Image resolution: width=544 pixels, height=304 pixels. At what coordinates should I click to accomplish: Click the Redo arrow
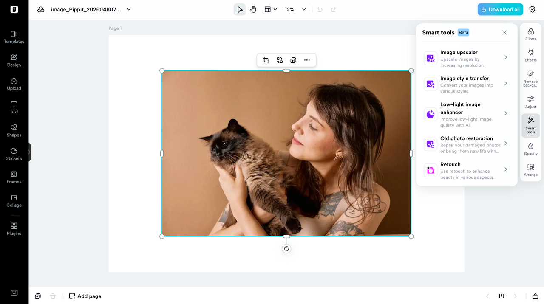coord(334,9)
